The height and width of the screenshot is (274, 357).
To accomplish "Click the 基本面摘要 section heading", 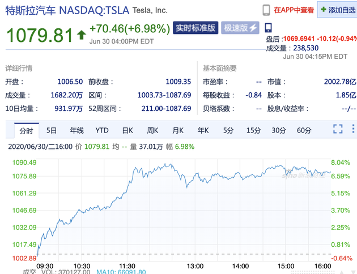I will tap(220, 68).
